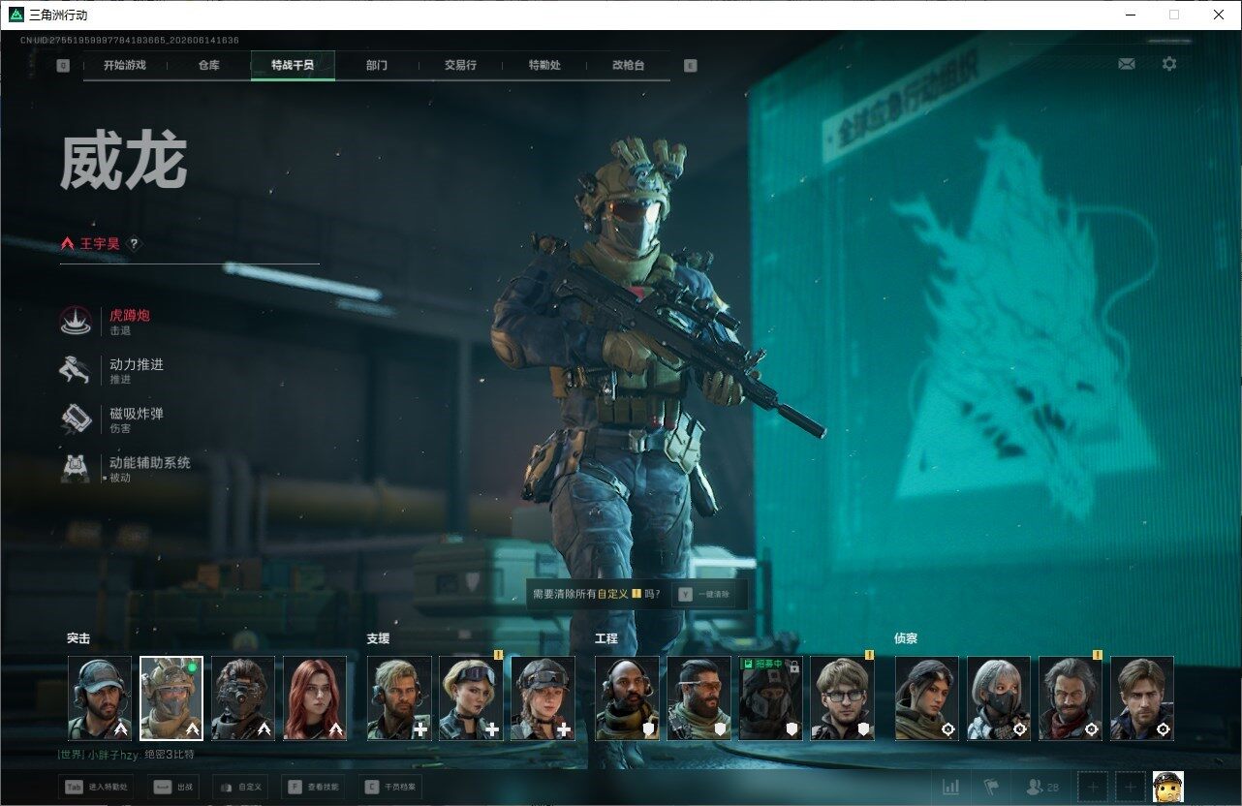Open the player avatar in the bottom bar
This screenshot has height=806, width=1242.
[x=1167, y=788]
